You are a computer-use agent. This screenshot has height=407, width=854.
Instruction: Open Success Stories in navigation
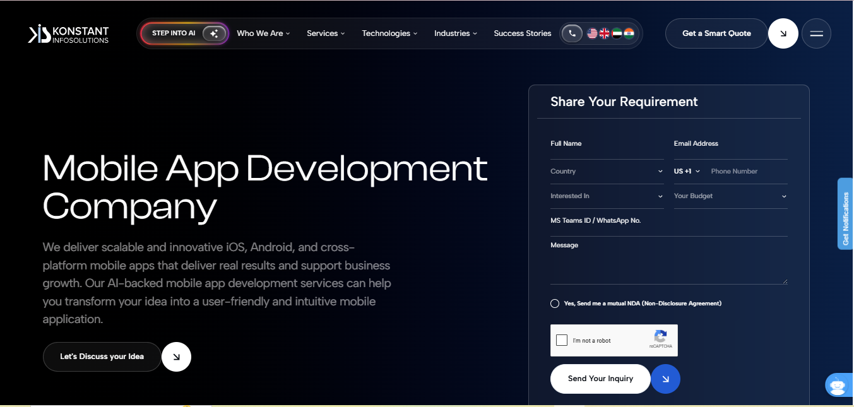point(523,33)
